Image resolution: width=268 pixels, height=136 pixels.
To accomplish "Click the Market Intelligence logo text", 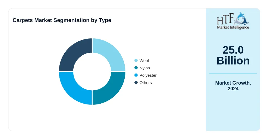I will tap(233, 27).
